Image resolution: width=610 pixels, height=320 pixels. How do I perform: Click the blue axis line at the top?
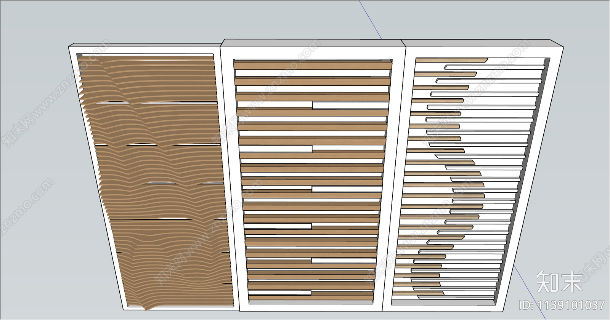(370, 19)
